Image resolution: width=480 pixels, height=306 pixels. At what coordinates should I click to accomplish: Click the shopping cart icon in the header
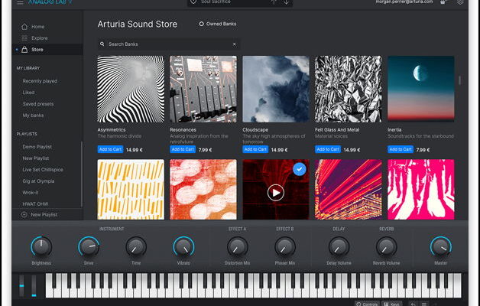[443, 2]
